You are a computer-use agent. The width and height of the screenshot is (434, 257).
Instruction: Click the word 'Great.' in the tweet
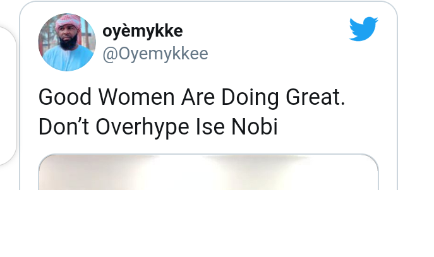point(315,97)
